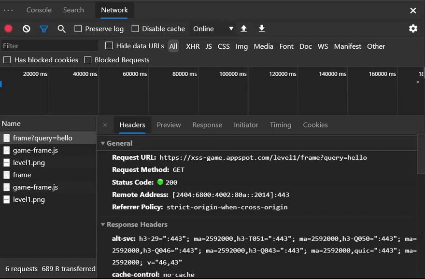Filter requests by WS
This screenshot has height=279, width=425.
click(x=323, y=47)
